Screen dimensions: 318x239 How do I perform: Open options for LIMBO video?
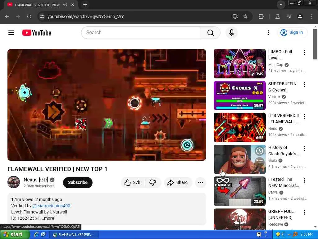pyautogui.click(x=304, y=53)
